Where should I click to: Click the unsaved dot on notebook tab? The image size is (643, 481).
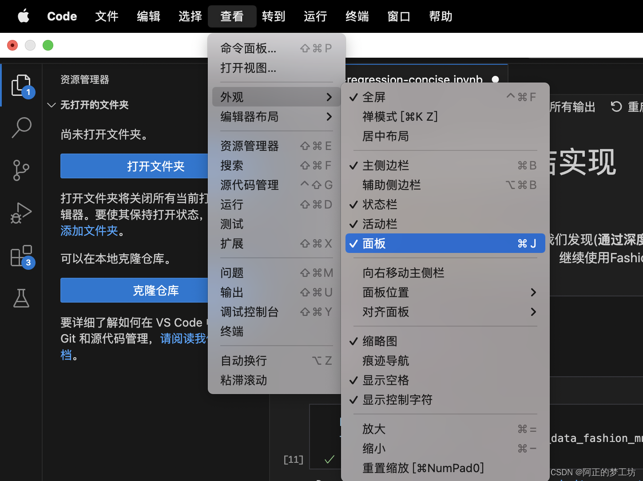tap(496, 79)
